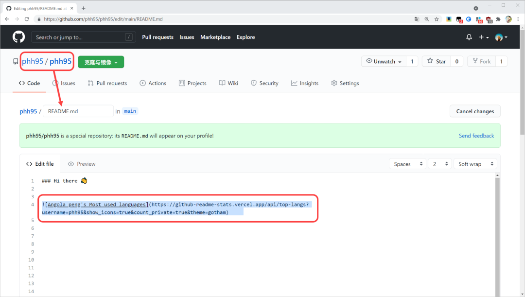This screenshot has height=297, width=525.
Task: Click the bold phh95 repository name
Action: point(61,61)
